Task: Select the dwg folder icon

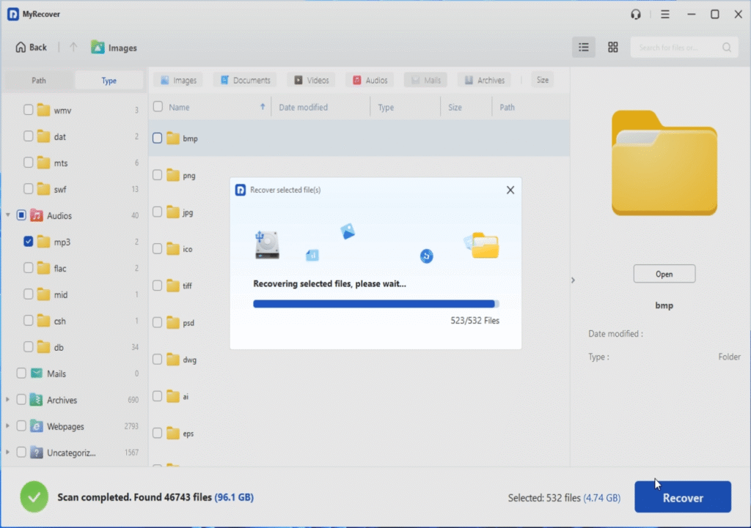Action: click(173, 359)
